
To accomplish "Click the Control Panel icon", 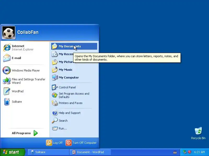I will point(55,87).
